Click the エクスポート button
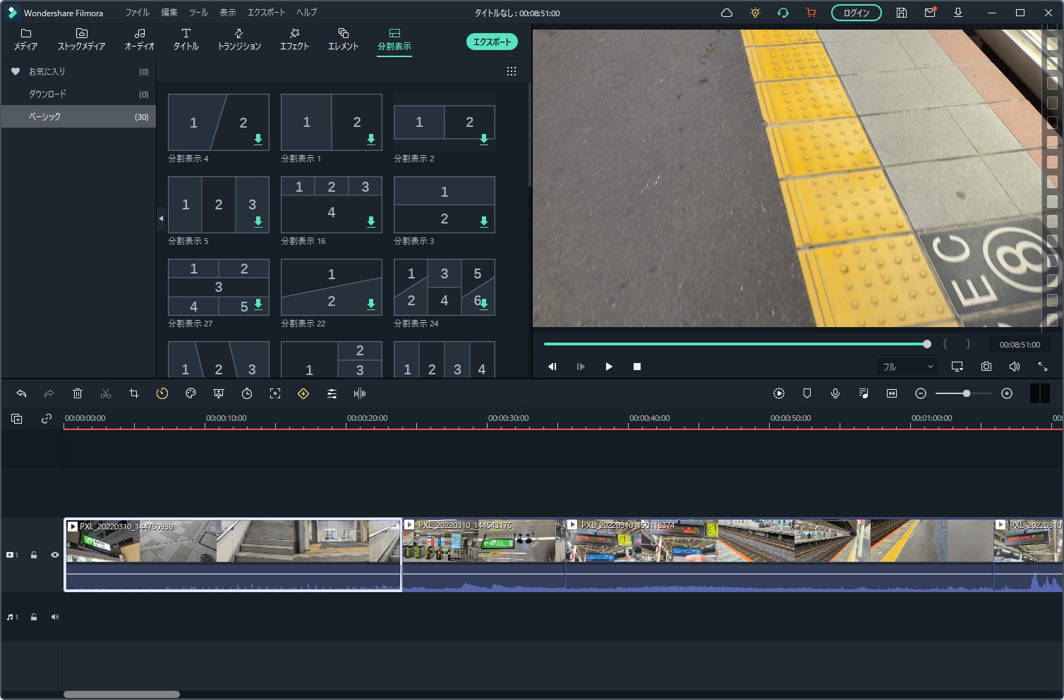Viewport: 1064px width, 700px height. [x=492, y=42]
